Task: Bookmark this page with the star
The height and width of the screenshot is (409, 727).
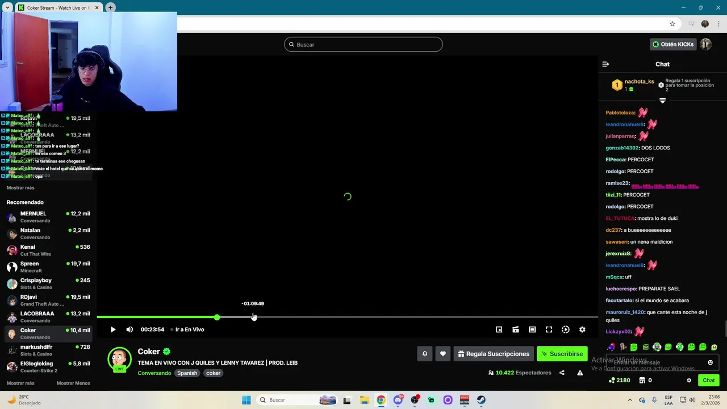Action: tap(672, 24)
